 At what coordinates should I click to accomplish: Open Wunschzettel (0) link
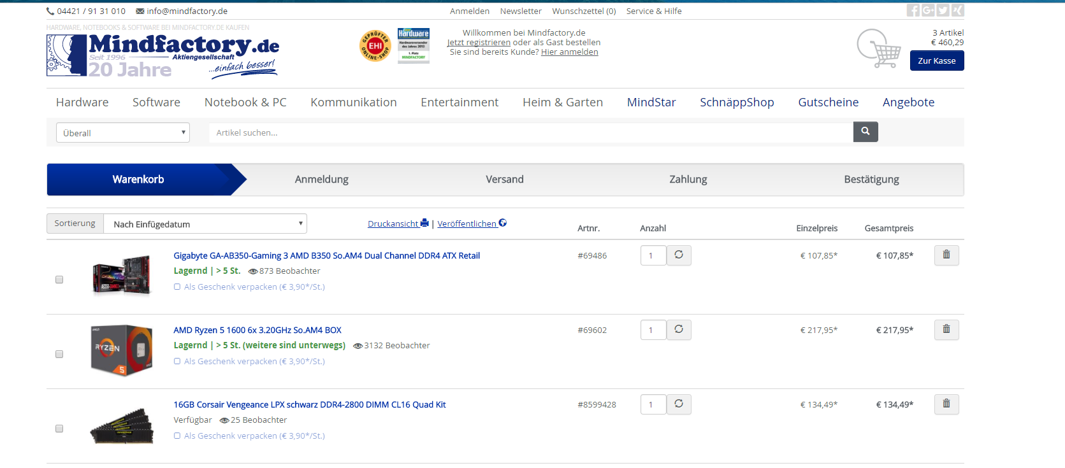[x=584, y=11]
